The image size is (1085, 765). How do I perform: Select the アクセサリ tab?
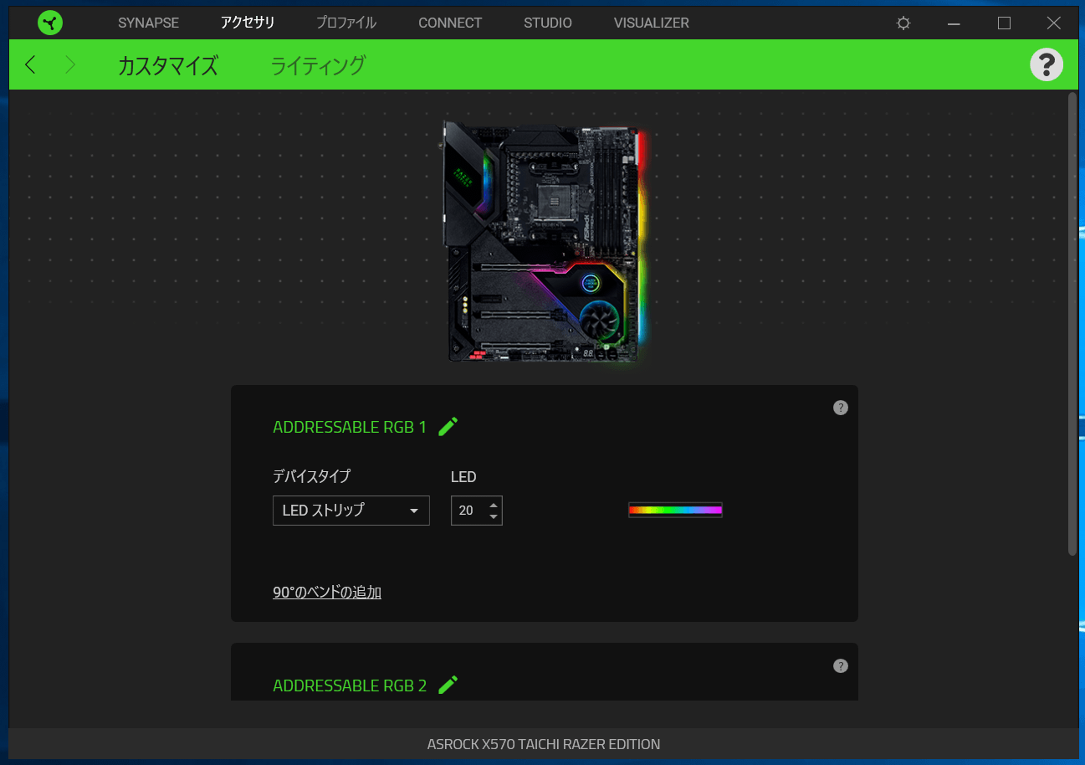(x=248, y=23)
